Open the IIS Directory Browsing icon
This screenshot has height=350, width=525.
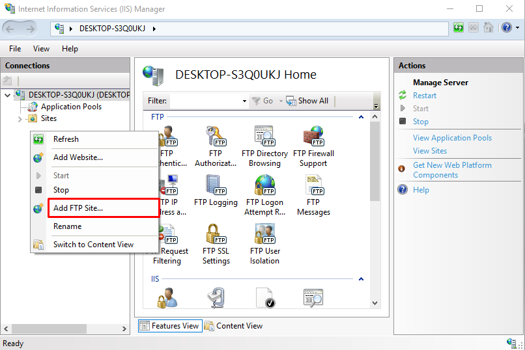coord(313,297)
